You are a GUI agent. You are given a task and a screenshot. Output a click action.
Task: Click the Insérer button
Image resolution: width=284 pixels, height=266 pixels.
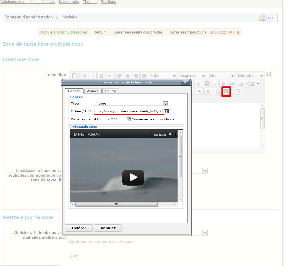(x=79, y=228)
